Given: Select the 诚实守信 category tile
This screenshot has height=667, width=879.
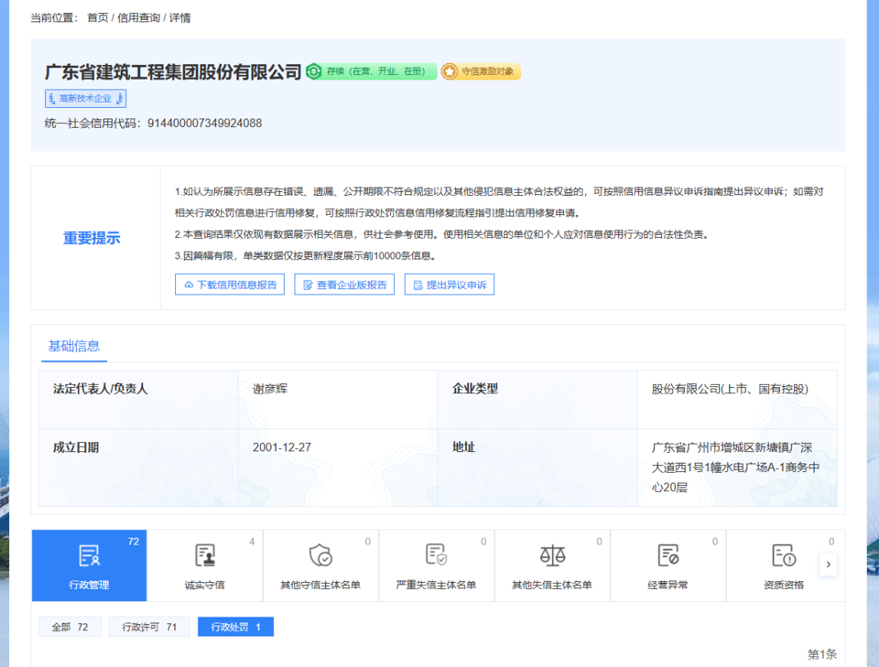Looking at the screenshot, I should 204,565.
